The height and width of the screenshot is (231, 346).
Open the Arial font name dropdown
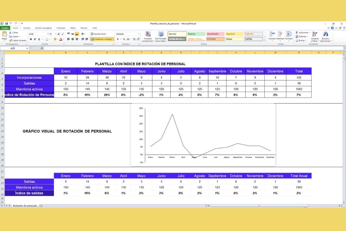47,34
